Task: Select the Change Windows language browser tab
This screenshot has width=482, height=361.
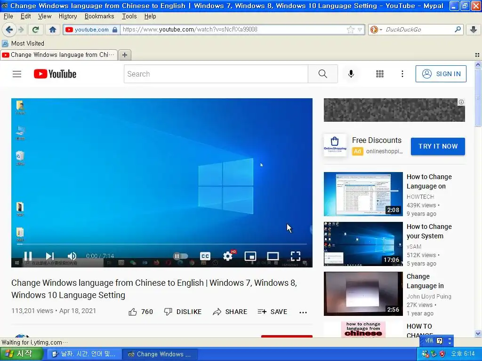Action: [59, 55]
